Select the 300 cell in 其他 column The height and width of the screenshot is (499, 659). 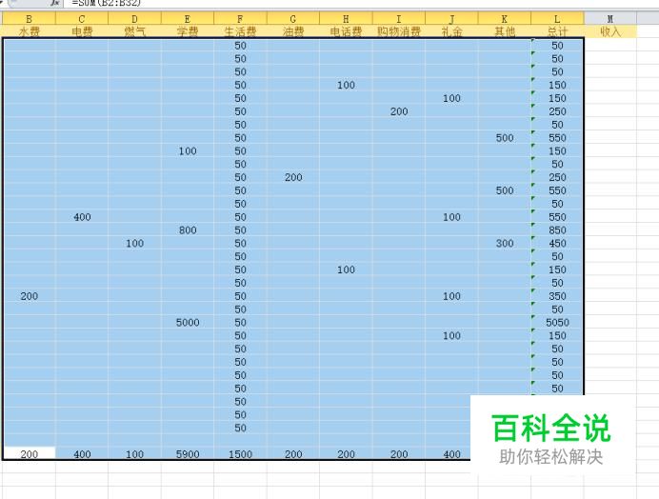coord(505,243)
